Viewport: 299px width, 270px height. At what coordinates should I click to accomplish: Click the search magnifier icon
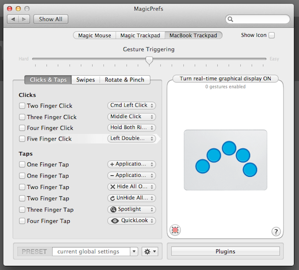pyautogui.click(x=230, y=19)
